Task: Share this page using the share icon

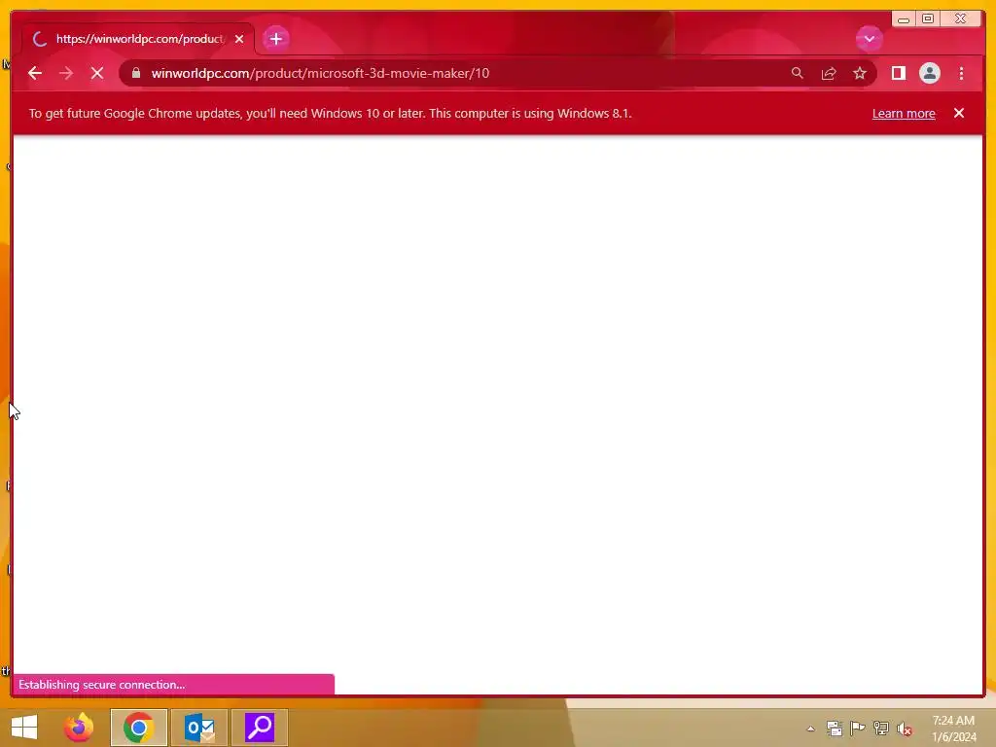Action: click(829, 73)
